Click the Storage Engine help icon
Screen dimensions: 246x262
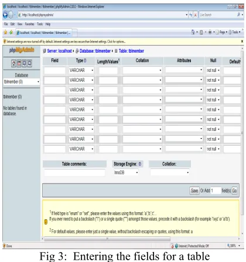(140, 164)
